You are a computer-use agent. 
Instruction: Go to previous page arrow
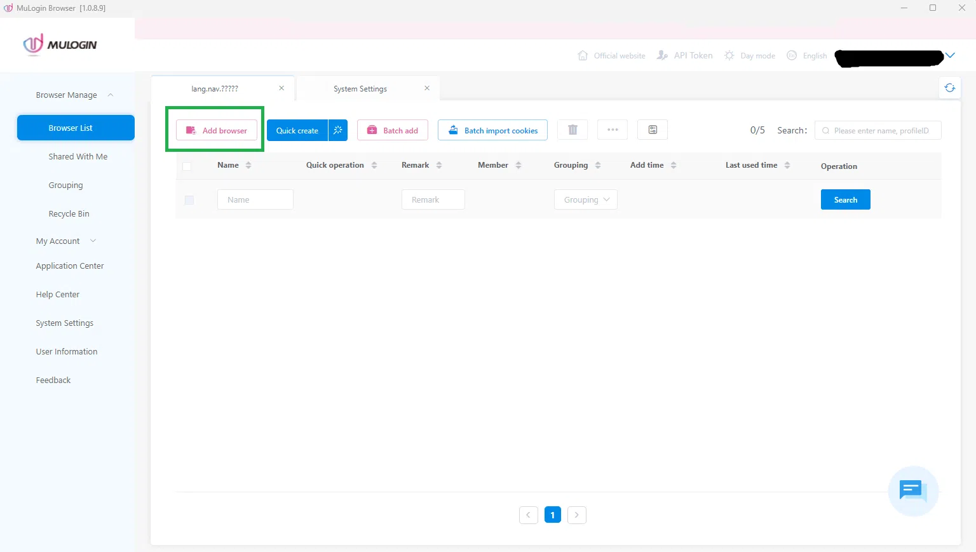tap(529, 515)
